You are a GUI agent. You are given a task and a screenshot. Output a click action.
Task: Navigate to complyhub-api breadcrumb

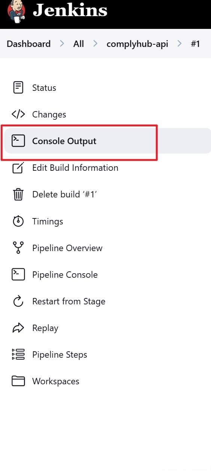(138, 44)
